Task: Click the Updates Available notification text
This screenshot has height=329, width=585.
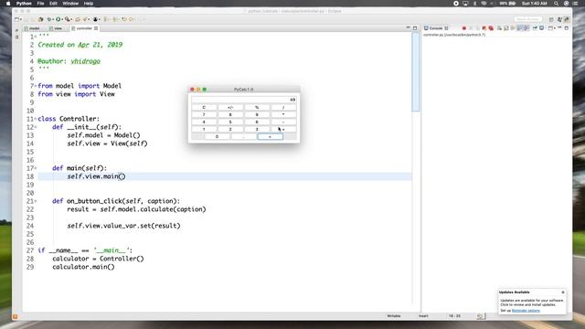Action: 532,302
